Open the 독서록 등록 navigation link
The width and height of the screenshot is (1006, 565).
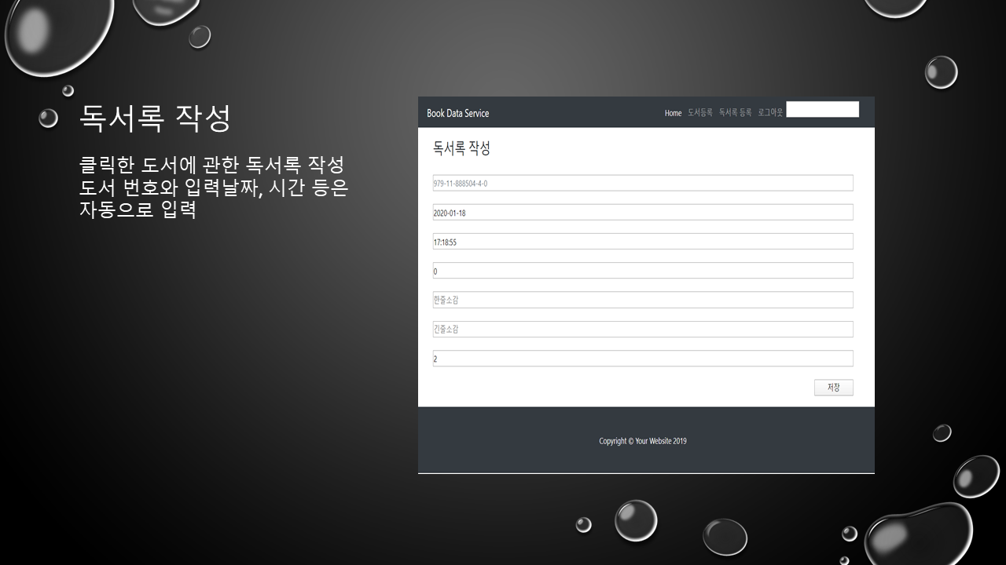coord(735,113)
